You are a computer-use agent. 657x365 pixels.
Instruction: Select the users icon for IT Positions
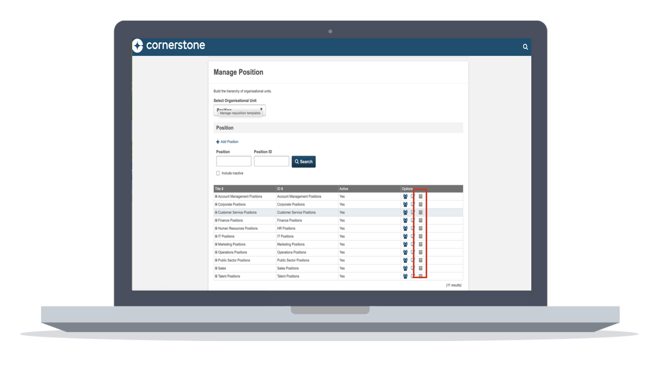(x=405, y=236)
